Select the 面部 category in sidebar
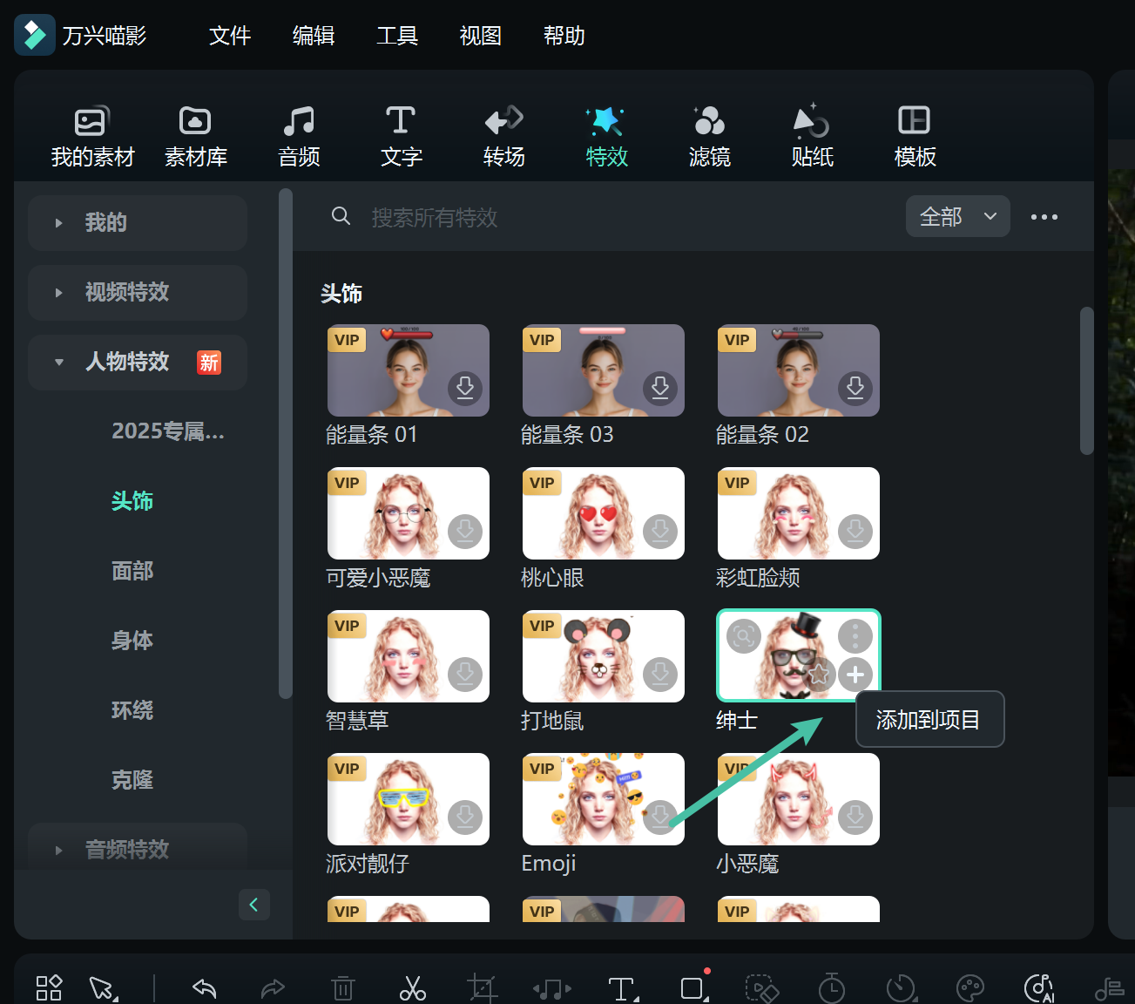The height and width of the screenshot is (1004, 1135). coord(132,571)
